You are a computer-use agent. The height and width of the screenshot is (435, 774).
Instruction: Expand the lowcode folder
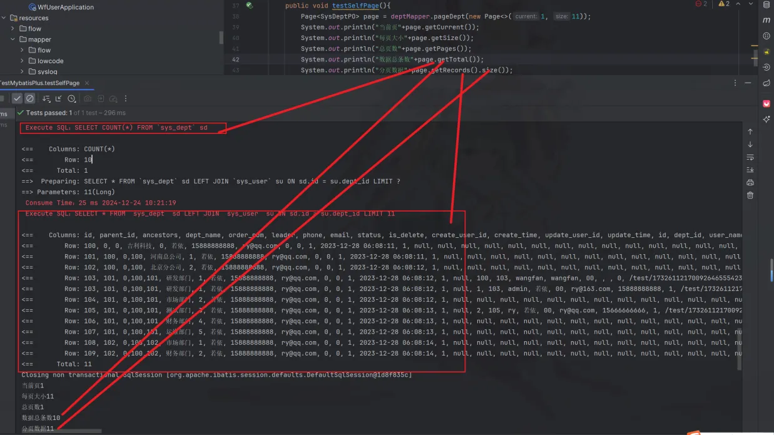(x=22, y=61)
